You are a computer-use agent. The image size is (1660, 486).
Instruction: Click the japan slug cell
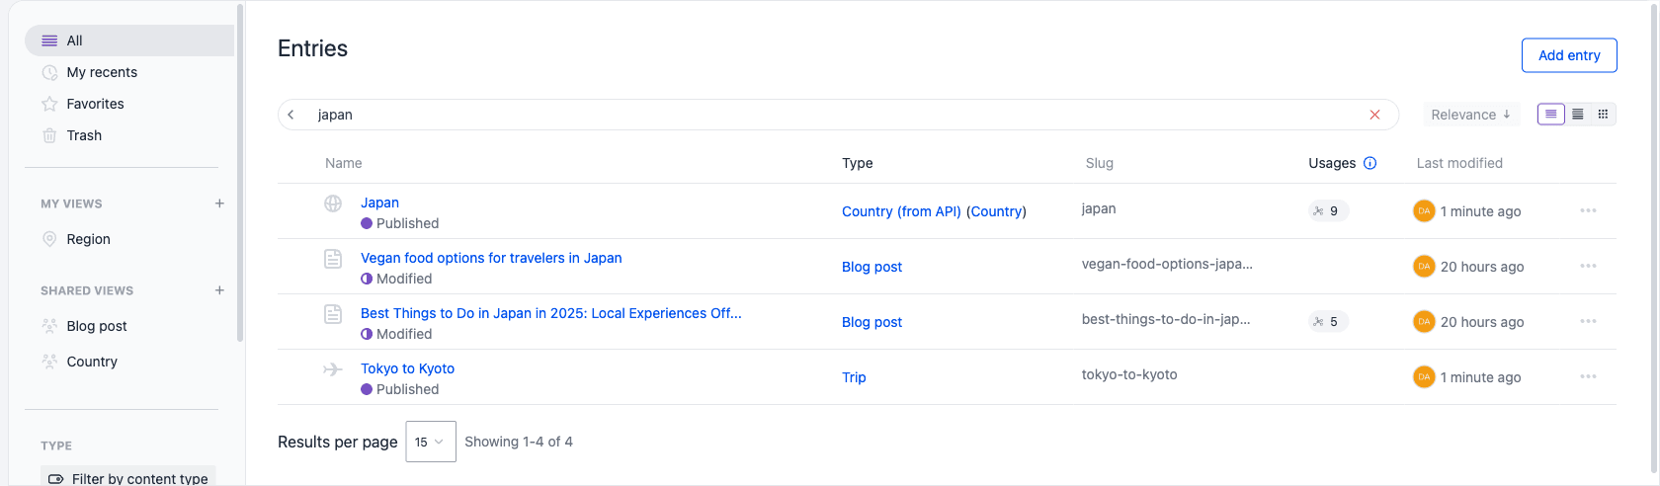point(1099,208)
